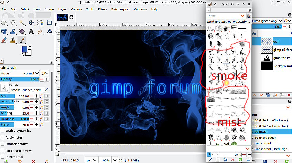Toggle Lock brush to view
292x163 pixels.
(x=3, y=151)
